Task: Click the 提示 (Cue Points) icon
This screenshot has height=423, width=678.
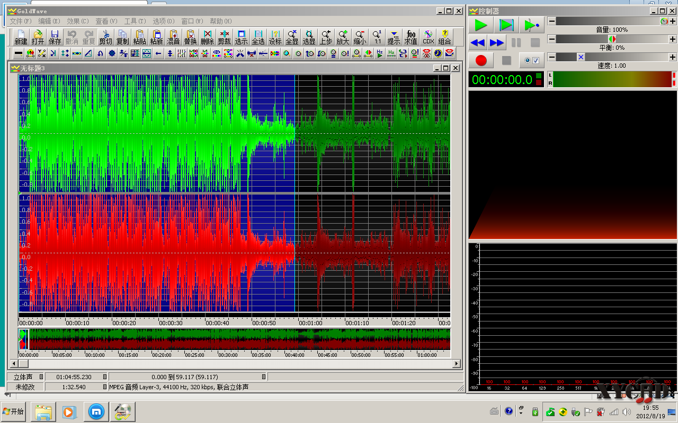Action: point(394,37)
